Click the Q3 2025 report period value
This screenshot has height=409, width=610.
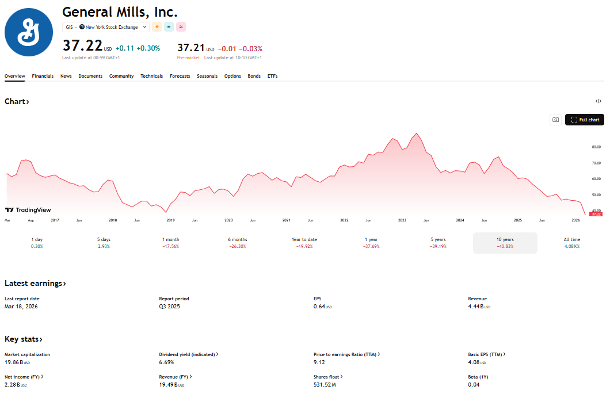tap(169, 307)
